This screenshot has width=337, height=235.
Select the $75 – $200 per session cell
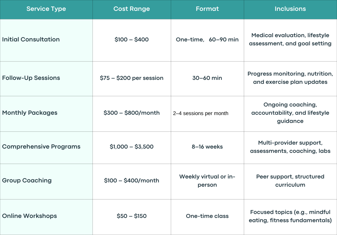(x=132, y=79)
